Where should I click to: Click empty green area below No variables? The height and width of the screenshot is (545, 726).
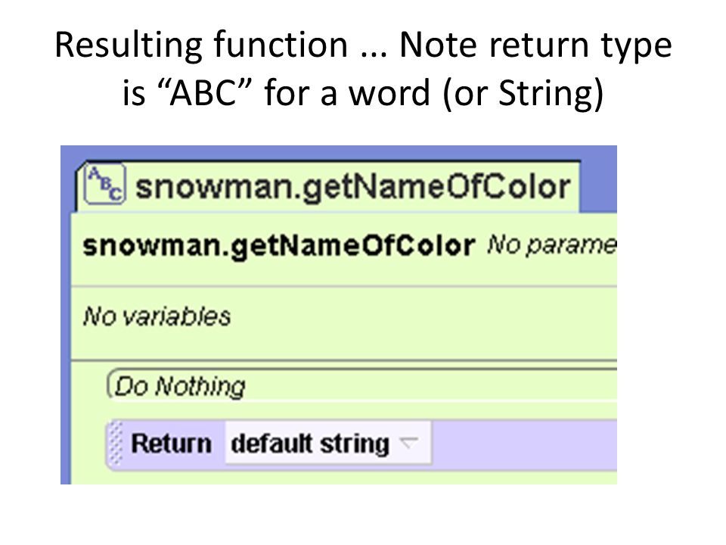coord(343,344)
